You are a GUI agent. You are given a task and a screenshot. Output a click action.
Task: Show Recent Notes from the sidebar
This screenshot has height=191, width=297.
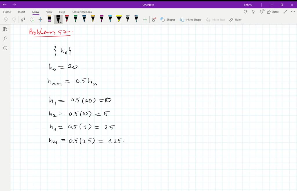coord(5,48)
